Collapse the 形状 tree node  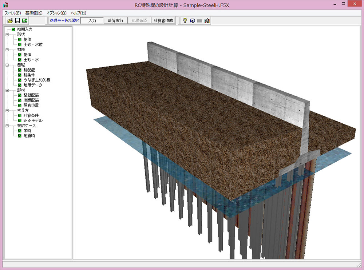[x=7, y=35]
